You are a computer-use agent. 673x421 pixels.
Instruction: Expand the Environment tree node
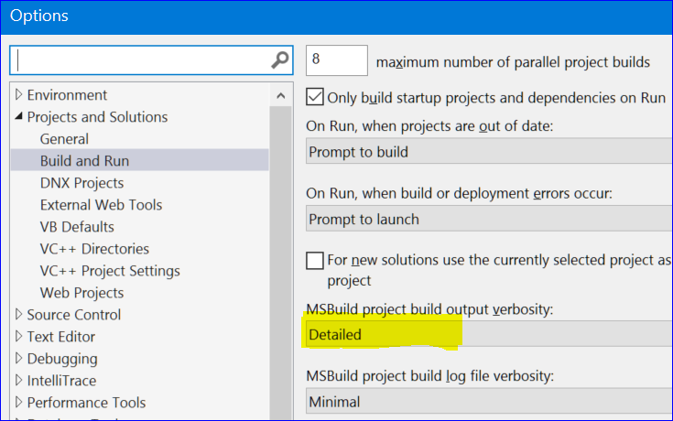pyautogui.click(x=19, y=95)
